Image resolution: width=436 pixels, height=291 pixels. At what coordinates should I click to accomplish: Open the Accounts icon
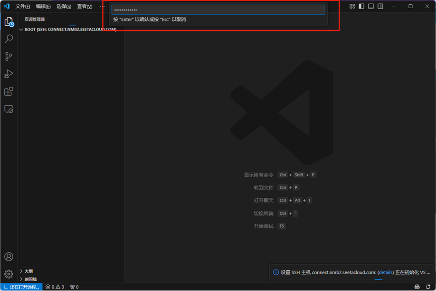[9, 256]
